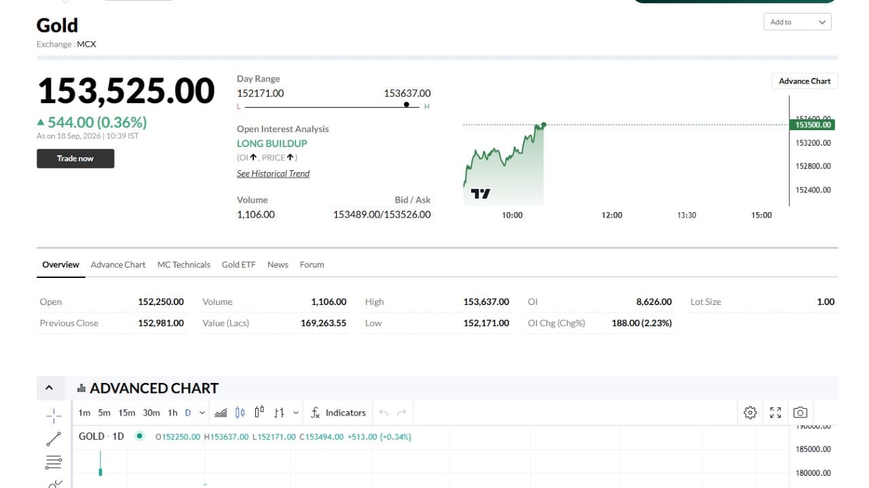Click the Advance Chart button above mini chart
The width and height of the screenshot is (869, 488).
click(x=805, y=81)
